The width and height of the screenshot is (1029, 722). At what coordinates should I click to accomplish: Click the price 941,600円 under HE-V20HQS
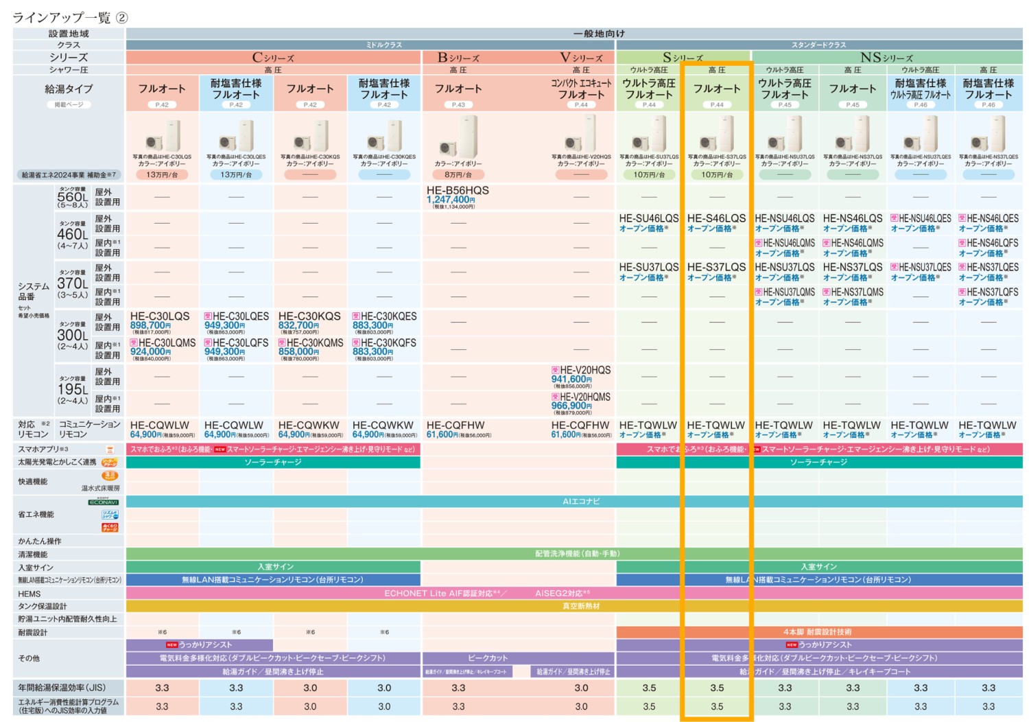(x=571, y=379)
